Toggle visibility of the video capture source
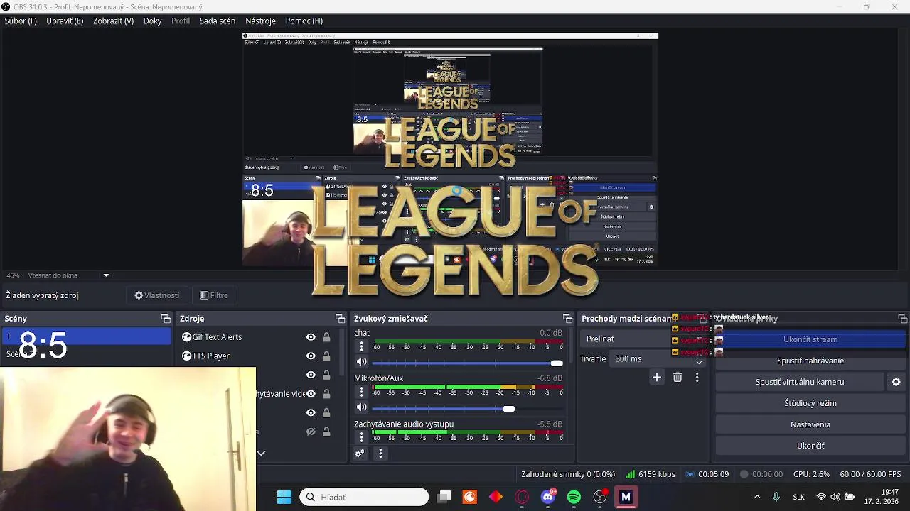Viewport: 910px width, 511px height. (311, 394)
